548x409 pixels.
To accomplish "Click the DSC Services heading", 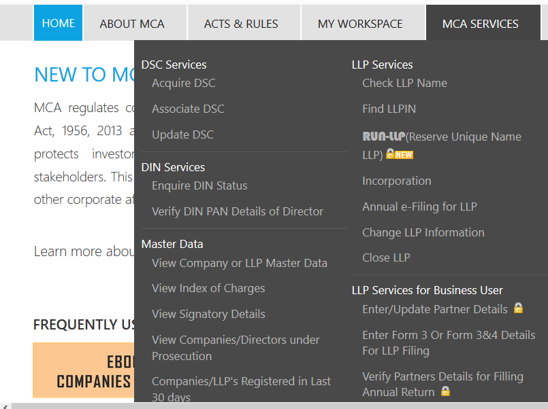I will [174, 65].
